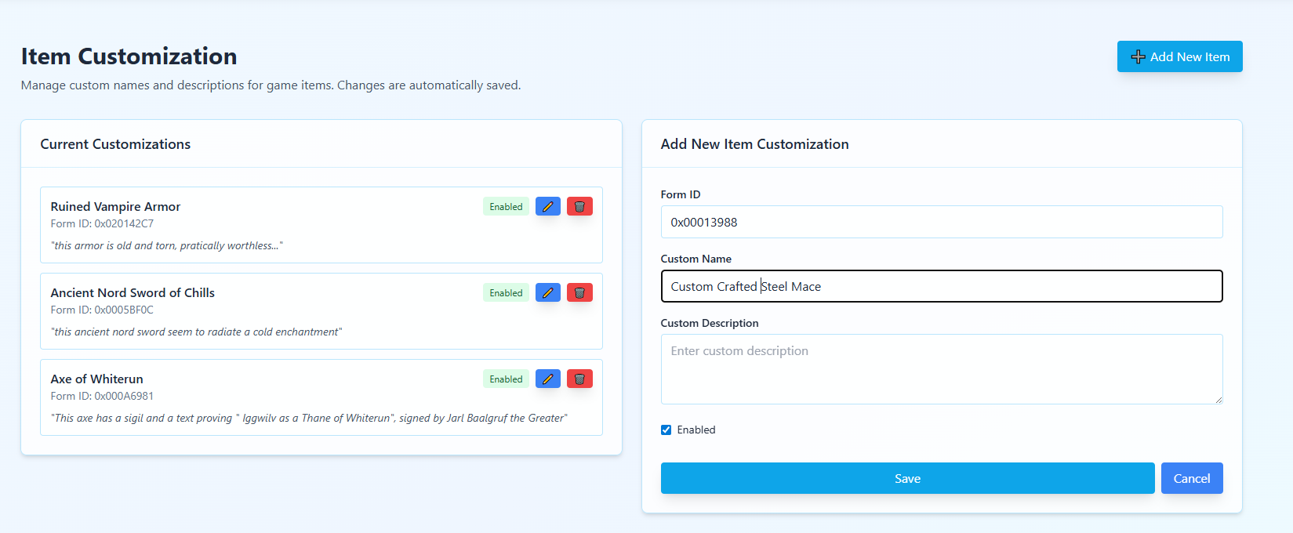Click trash icon for Axe of Whiterun
Viewport: 1293px width, 533px height.
click(x=579, y=379)
